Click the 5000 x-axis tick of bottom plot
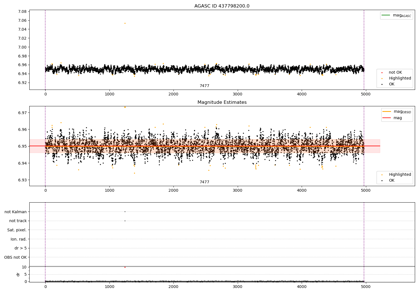Screen dimensions: 419x293 coord(366,287)
